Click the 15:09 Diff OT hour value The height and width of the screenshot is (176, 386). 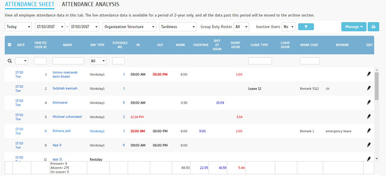pos(220,103)
